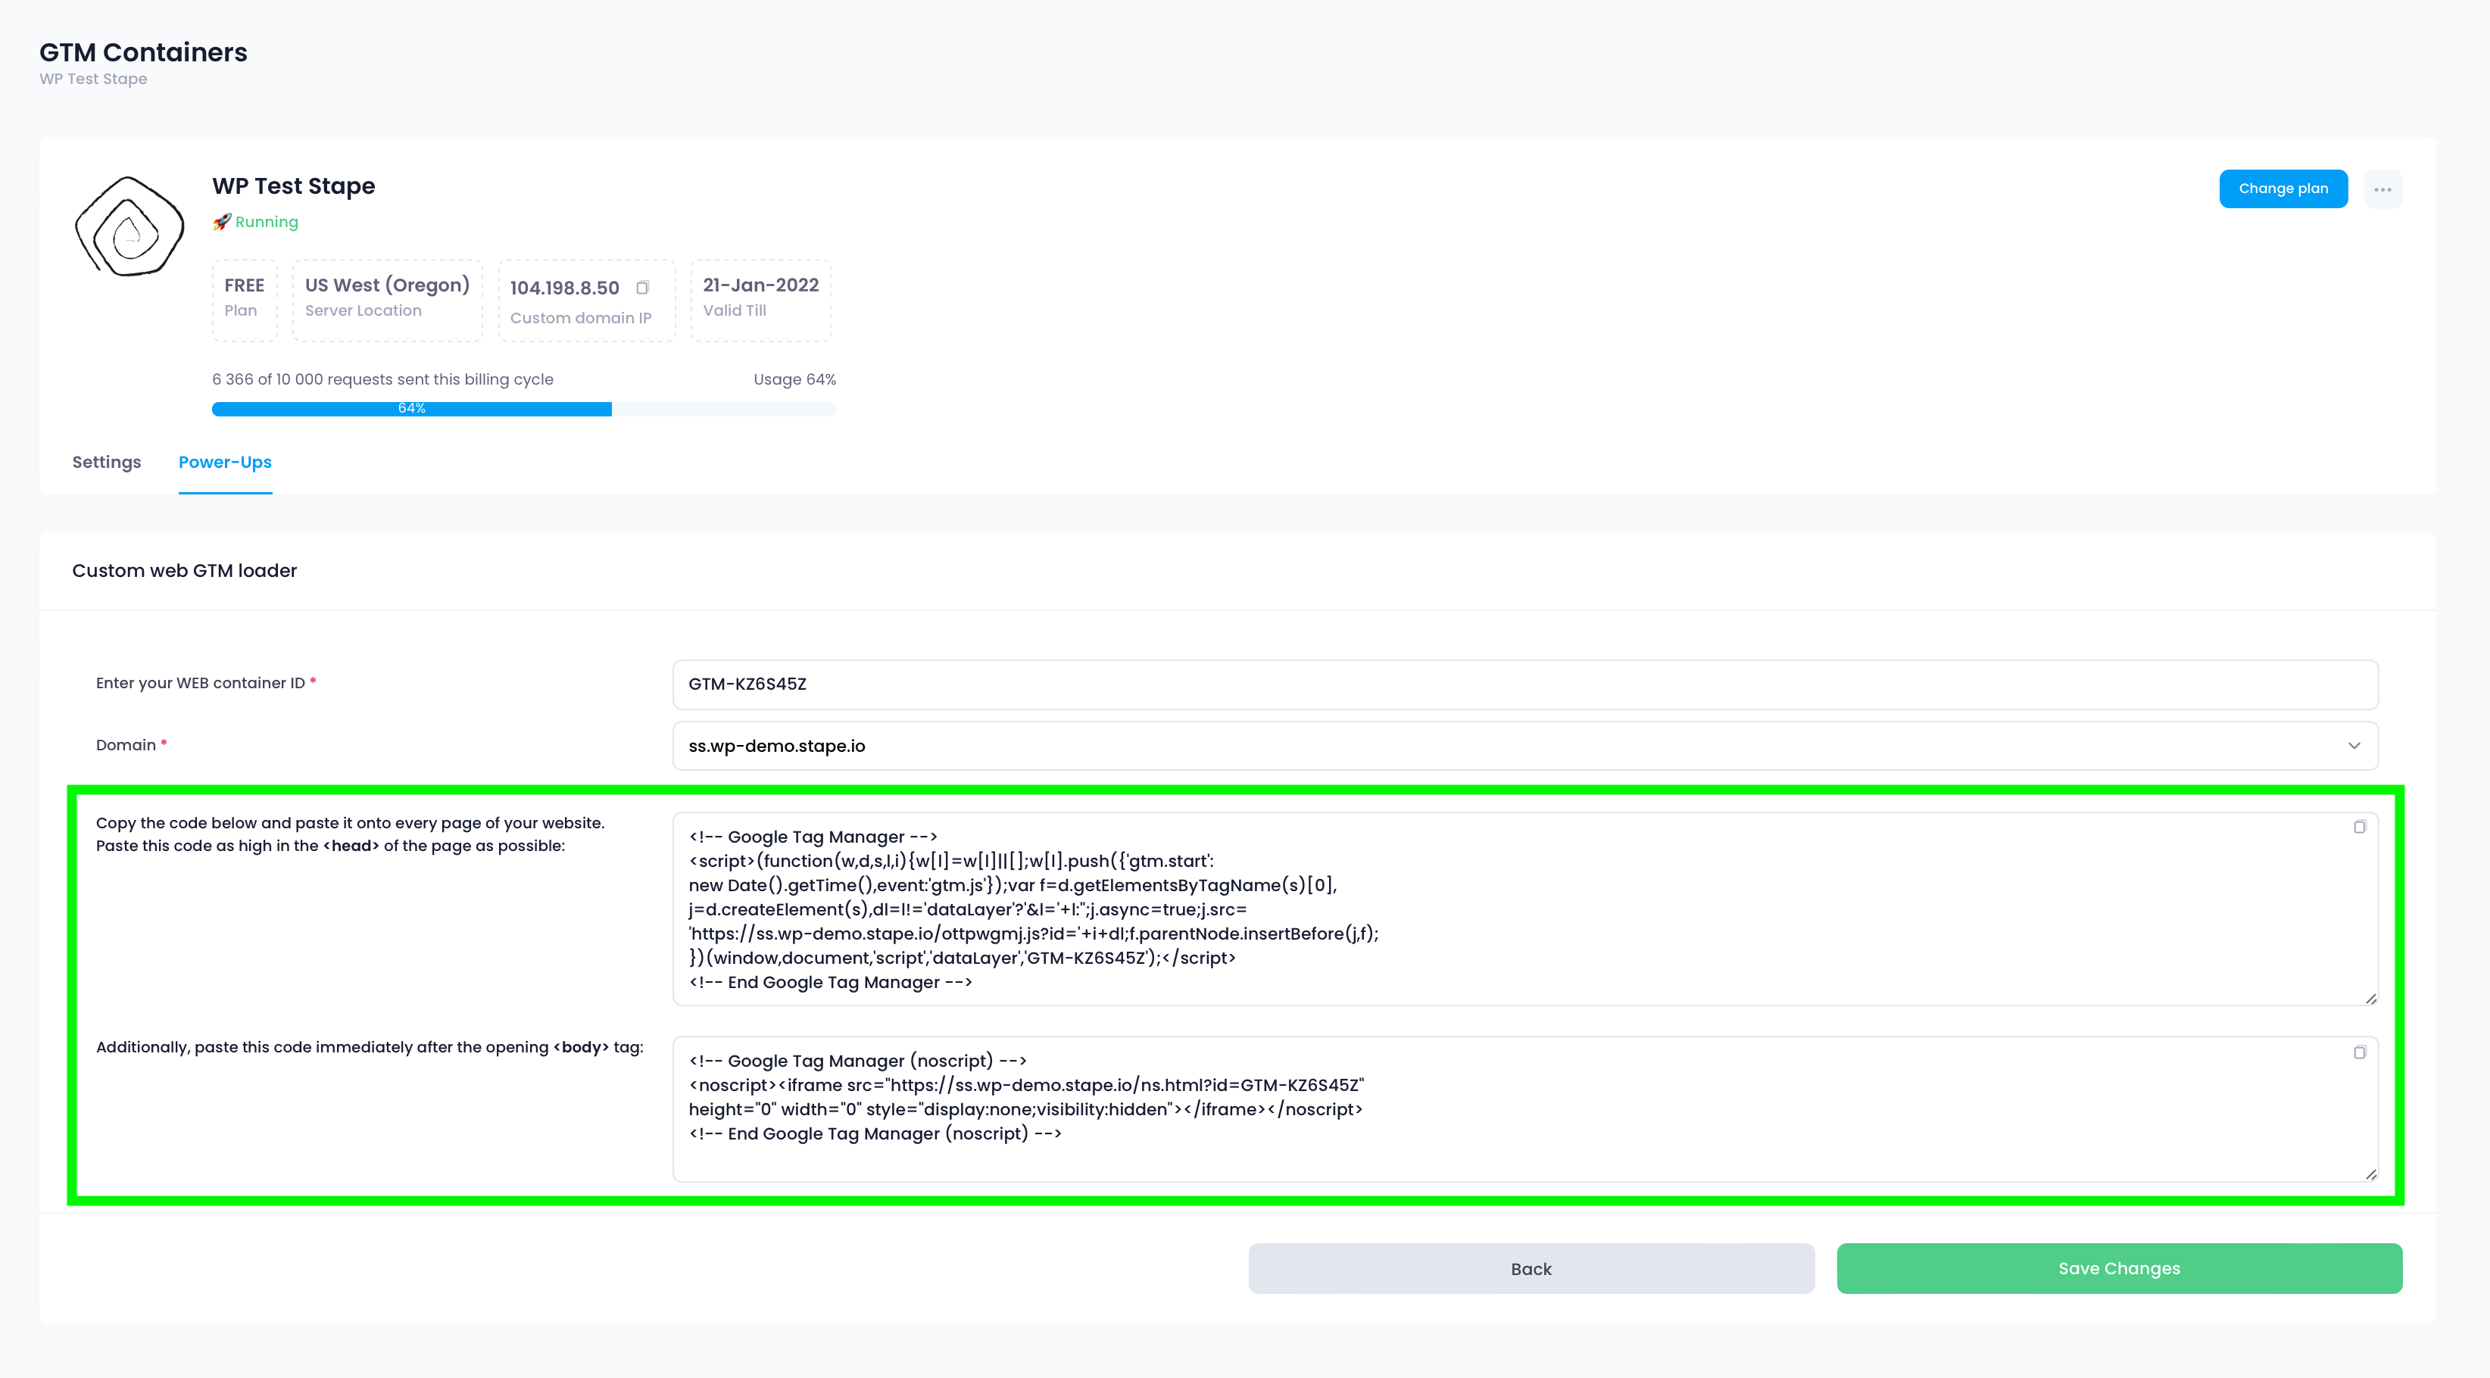Screen dimensions: 2490x1378
Task: Copy the custom domain IP address
Action: [x=642, y=287]
